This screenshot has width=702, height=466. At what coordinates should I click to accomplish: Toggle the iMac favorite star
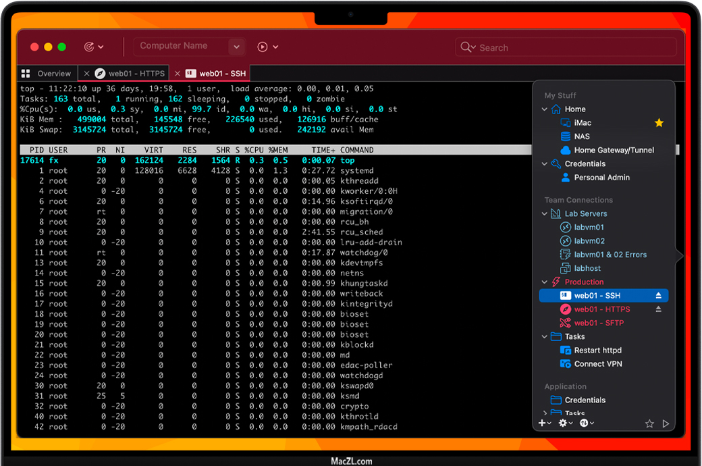pos(659,123)
